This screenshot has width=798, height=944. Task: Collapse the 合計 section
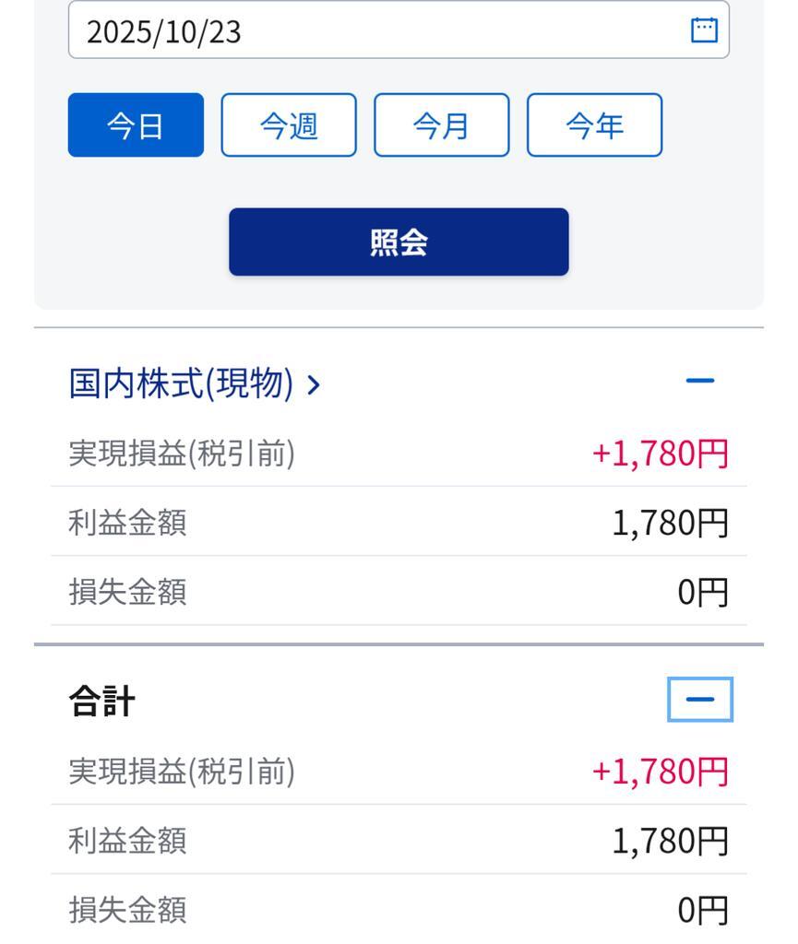click(x=700, y=700)
